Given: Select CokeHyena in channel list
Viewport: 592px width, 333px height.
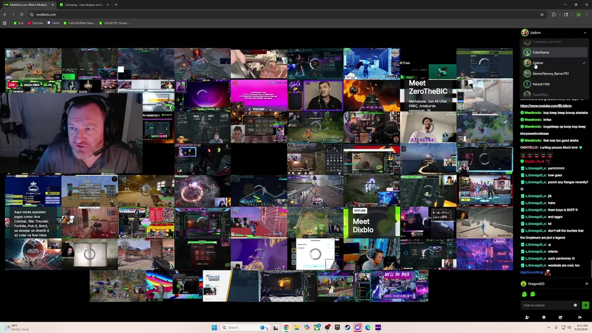Looking at the screenshot, I should coord(554,52).
